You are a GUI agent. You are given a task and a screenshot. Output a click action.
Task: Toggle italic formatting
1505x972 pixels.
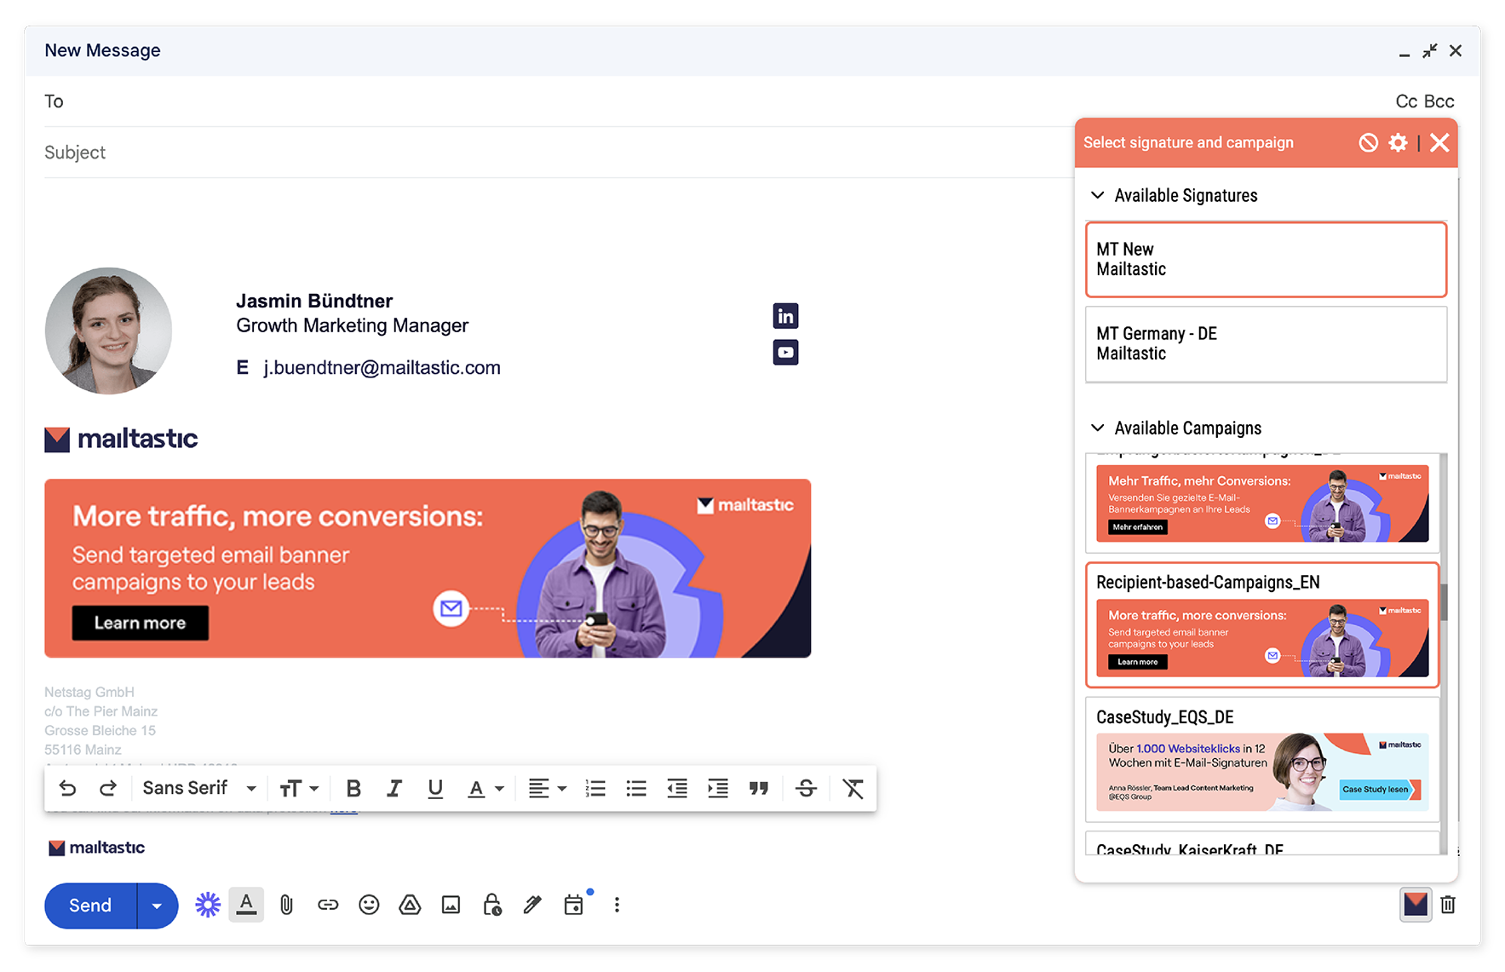pyautogui.click(x=393, y=789)
